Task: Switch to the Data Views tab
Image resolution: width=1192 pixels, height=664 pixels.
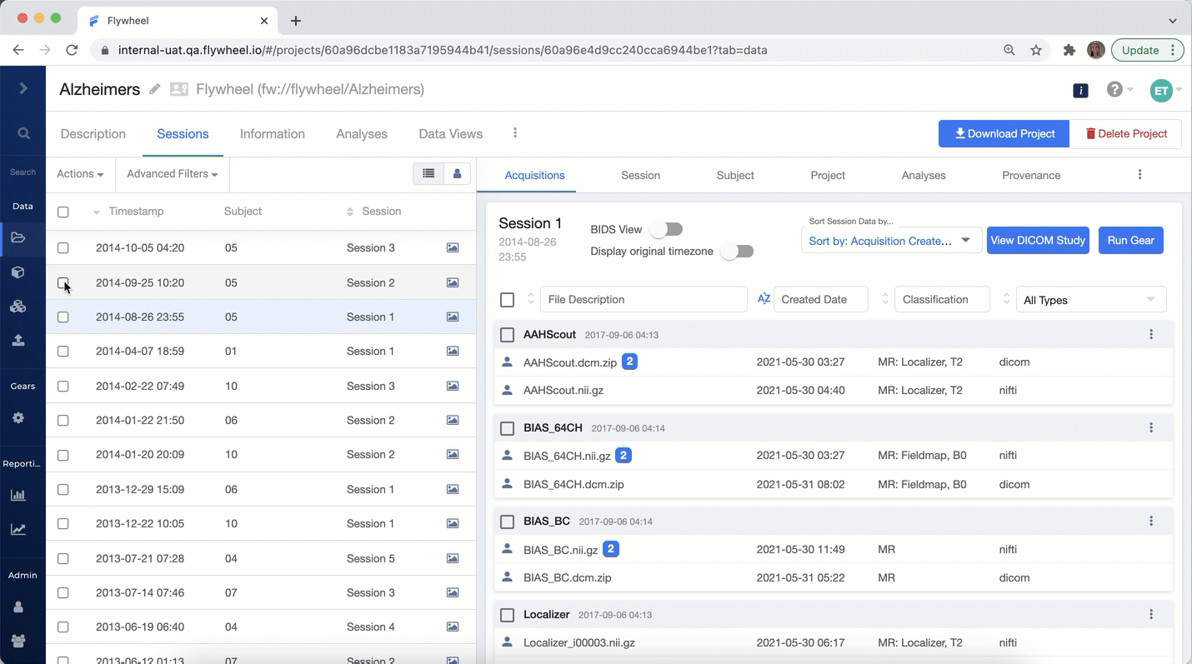Action: tap(450, 133)
